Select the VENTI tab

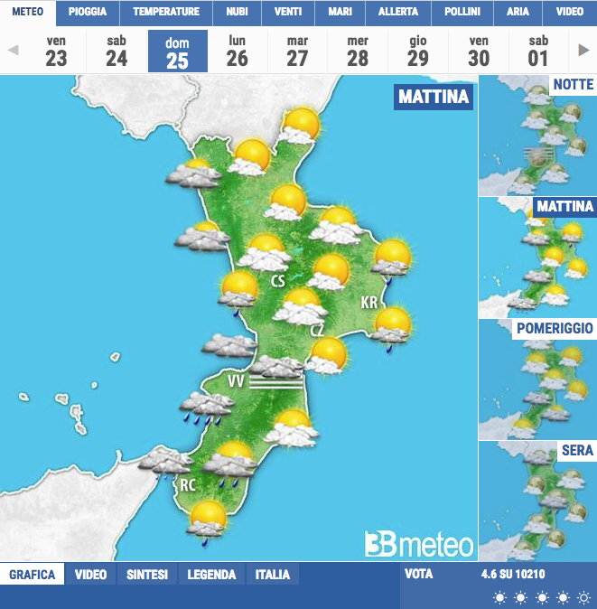[x=288, y=13]
